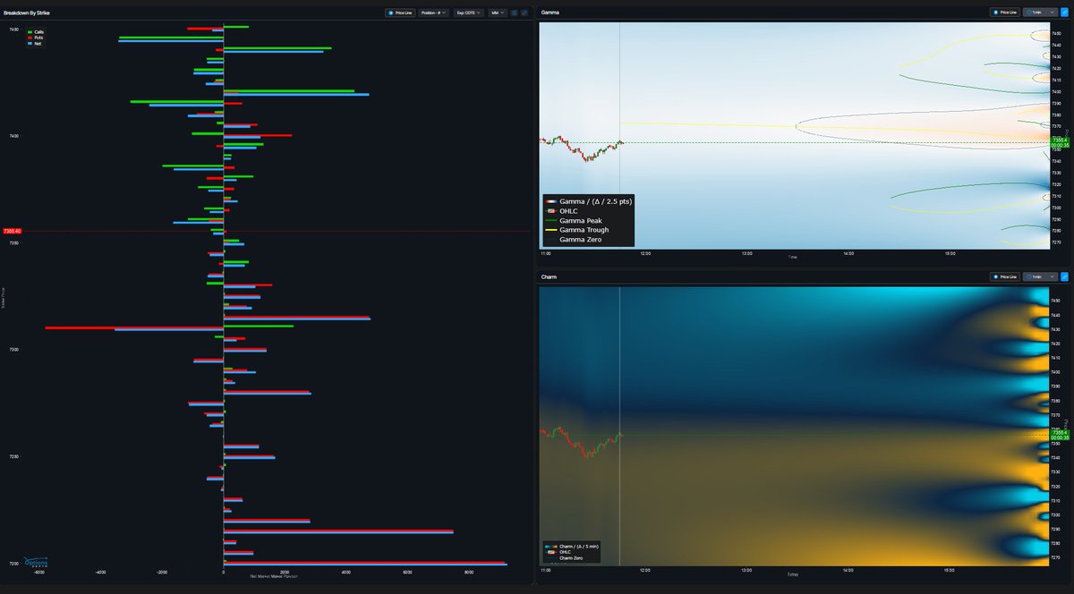Viewport: 1074px width, 594px height.
Task: Click the link icon in Breakdown By Strike toolbar
Action: tap(524, 13)
